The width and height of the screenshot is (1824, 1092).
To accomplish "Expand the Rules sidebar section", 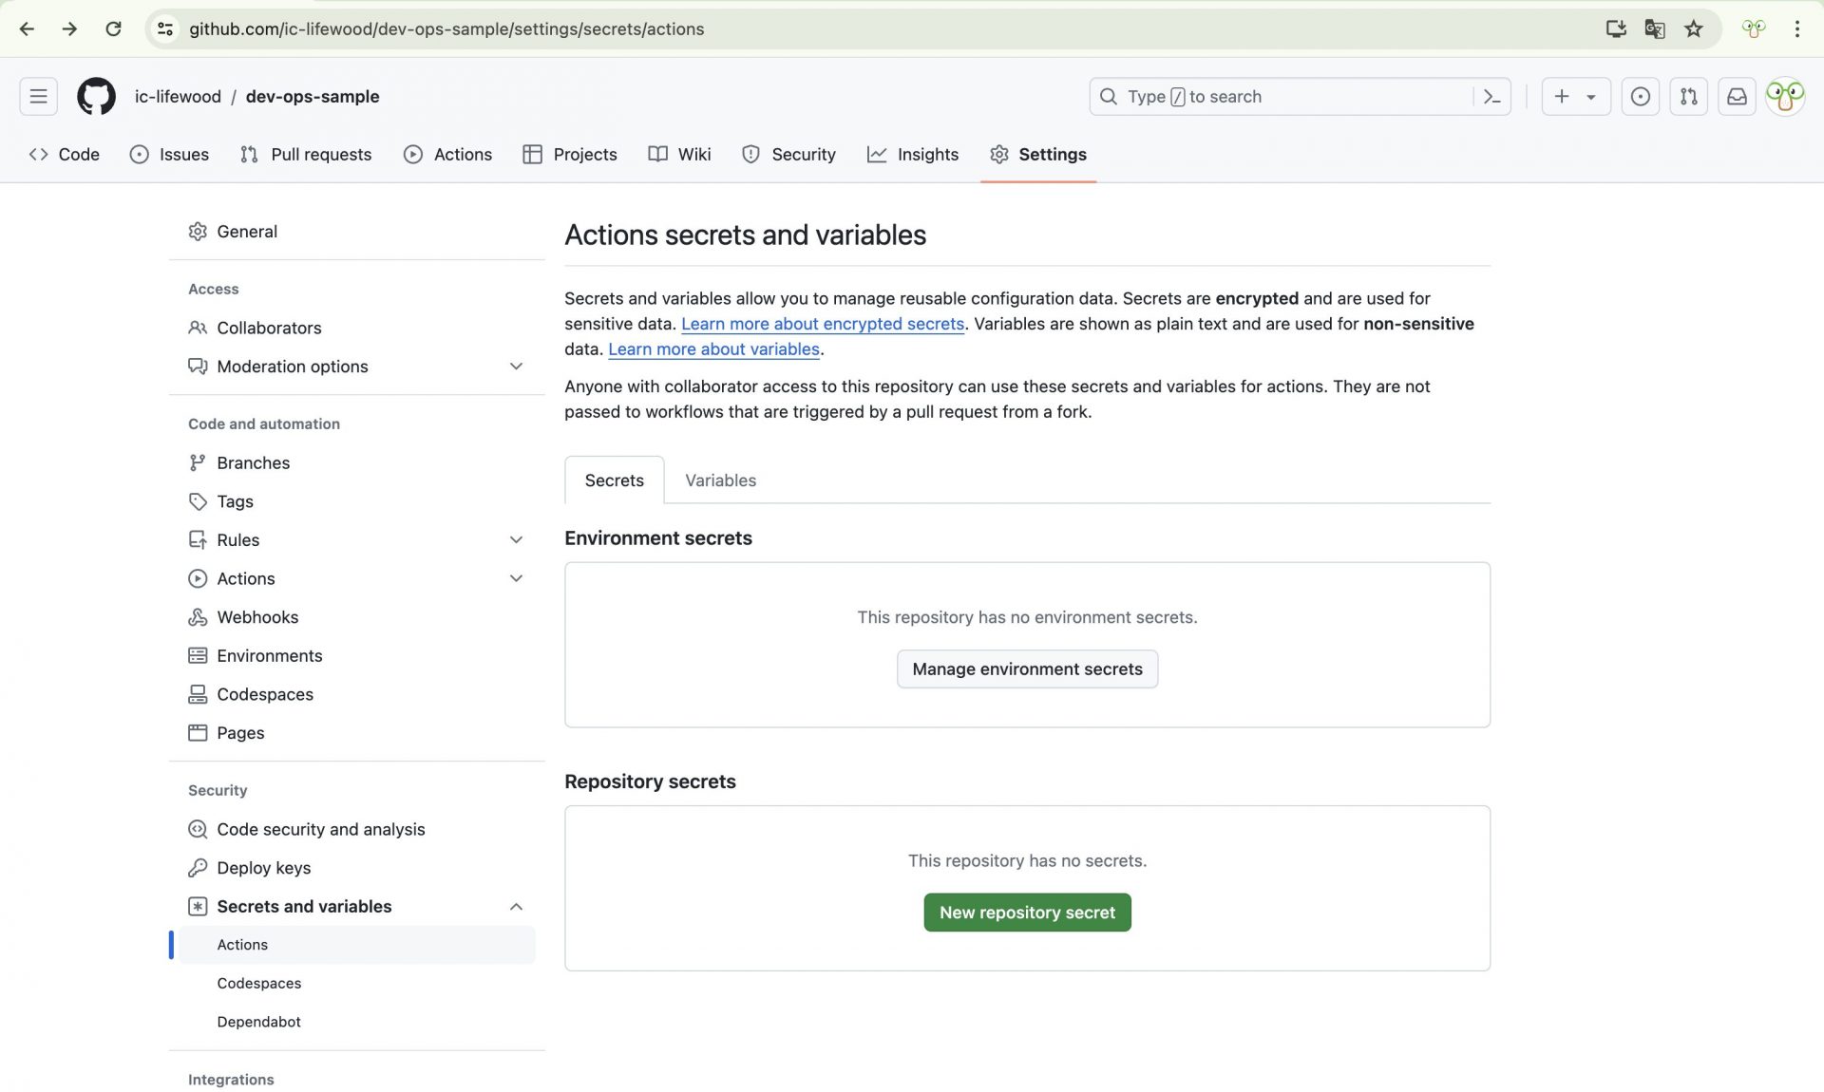I will (516, 540).
